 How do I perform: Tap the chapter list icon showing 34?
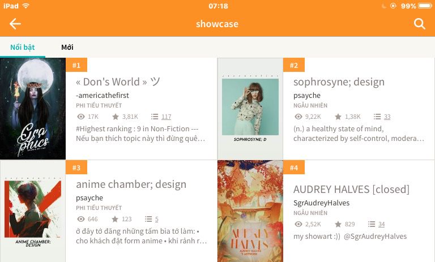point(371,224)
